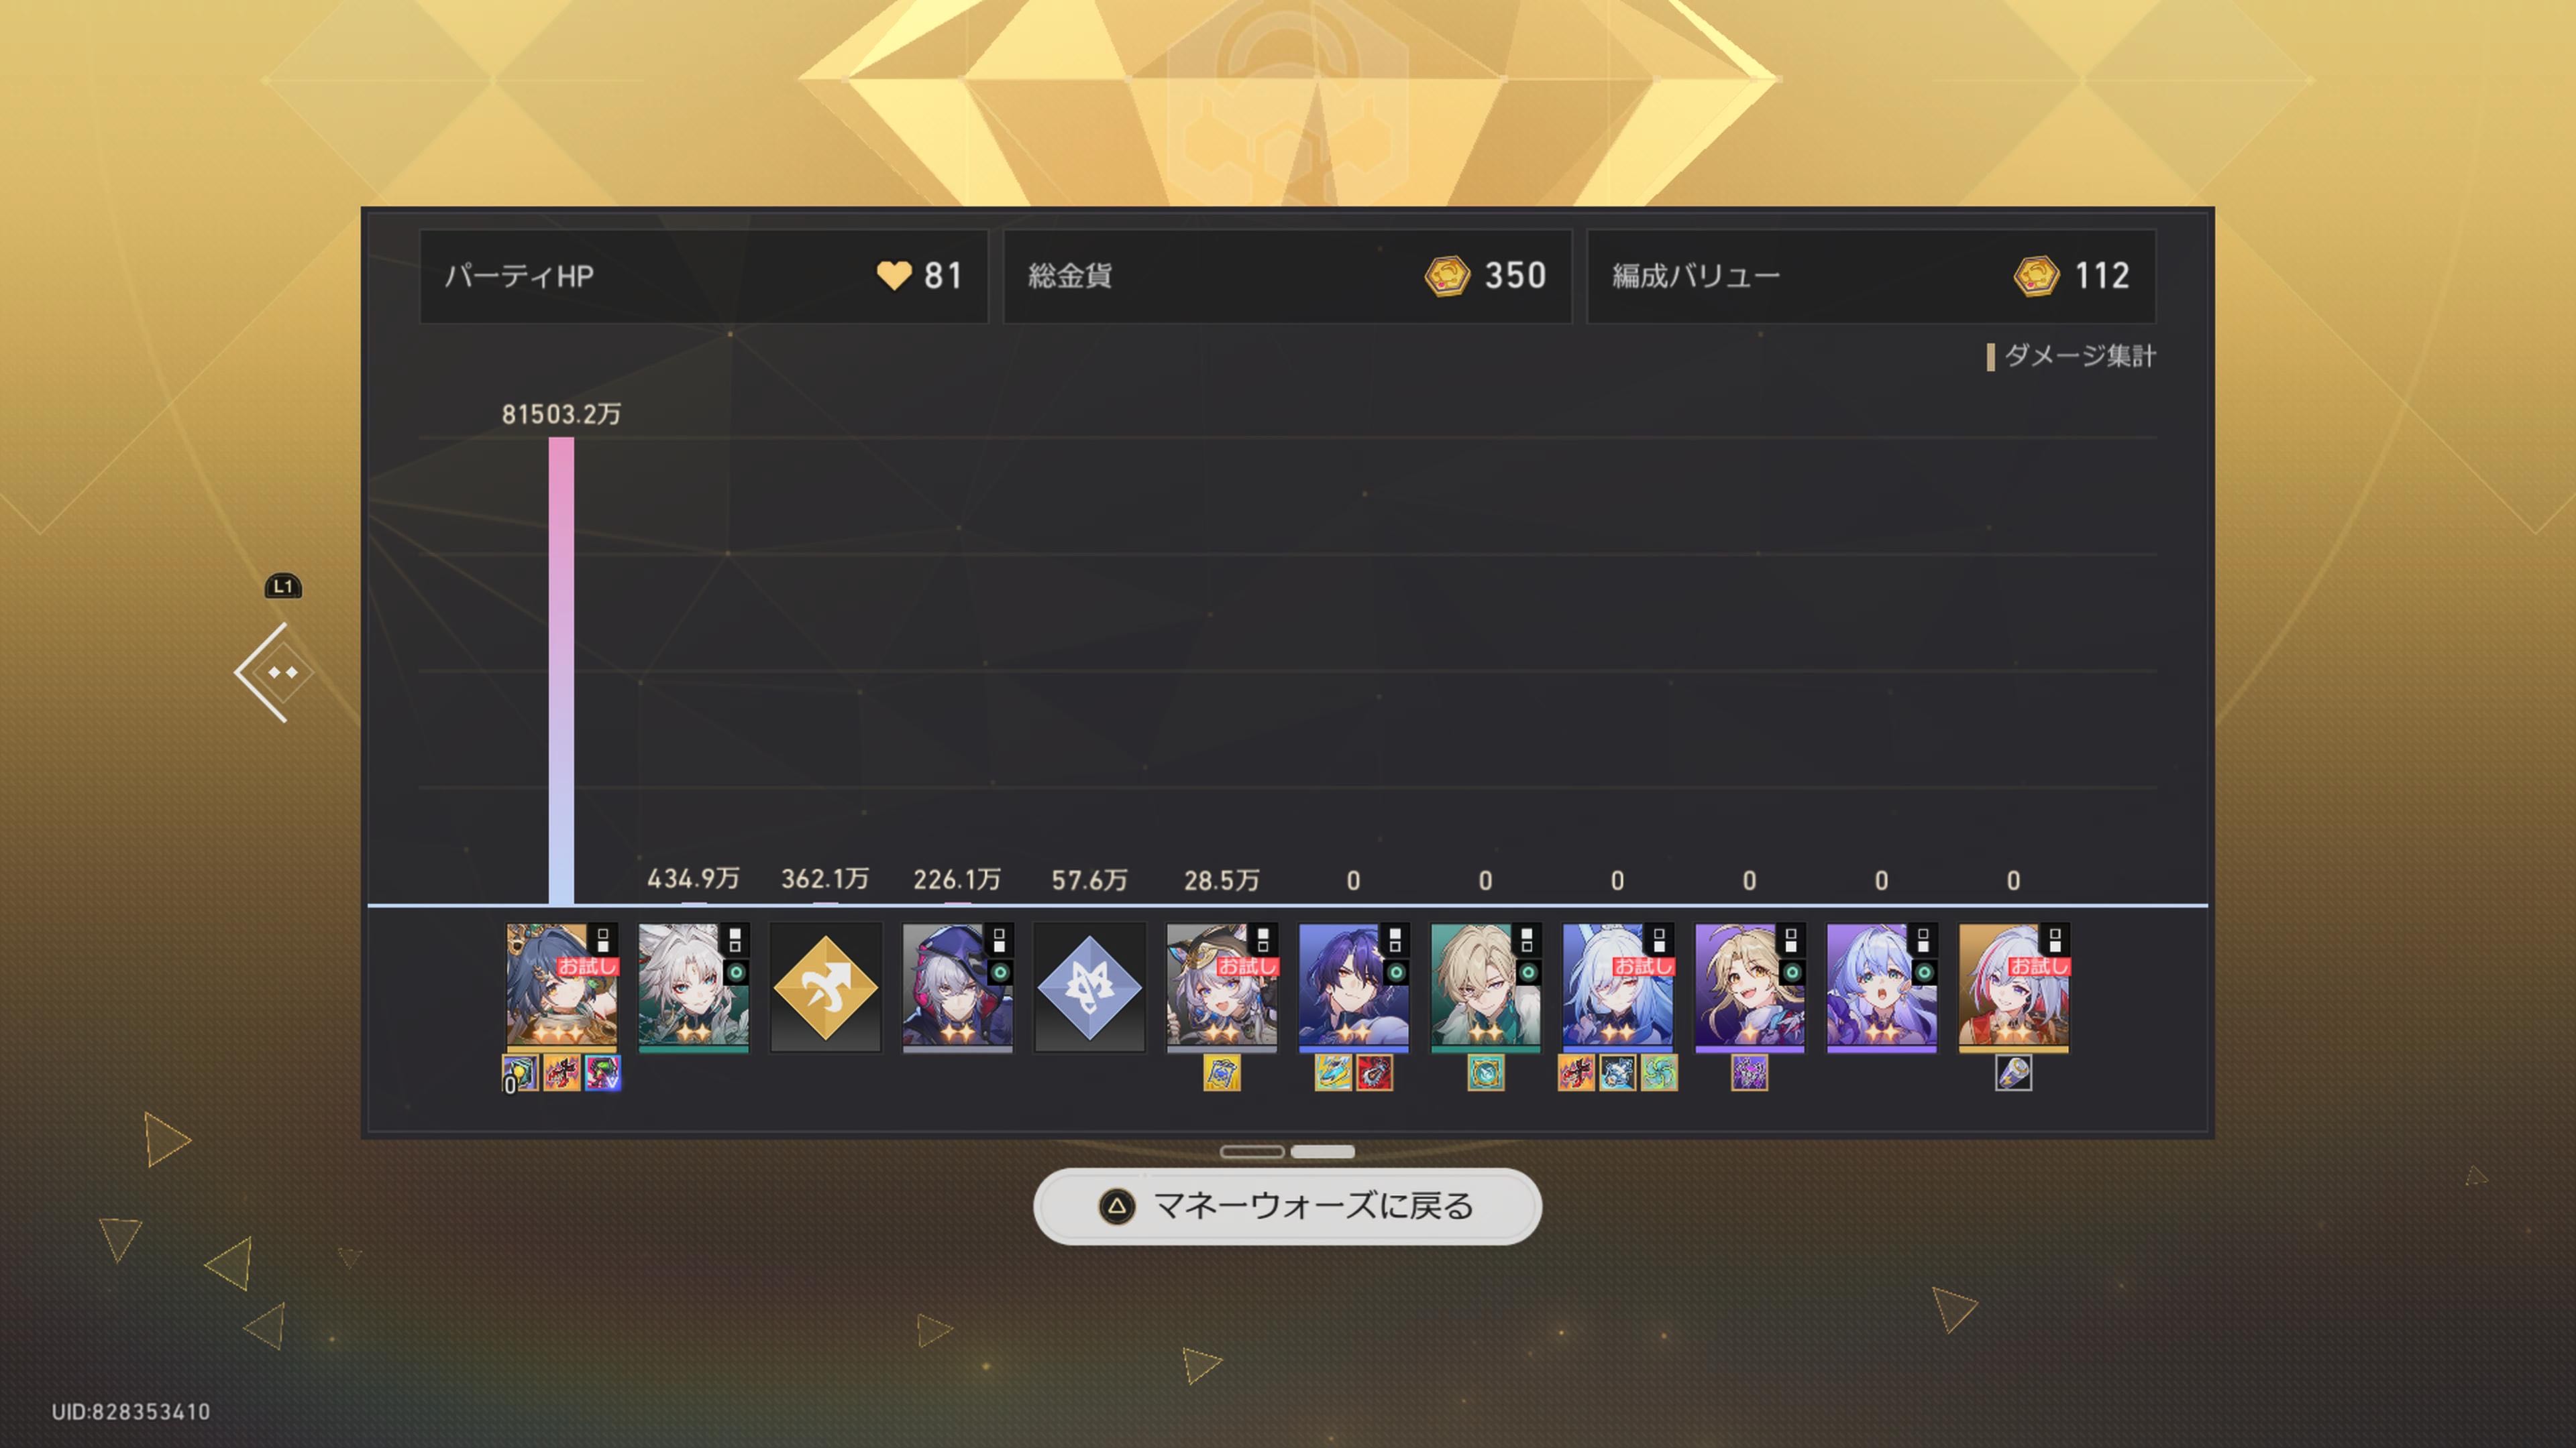
Task: Click the triangle icon on return button
Action: (1117, 1206)
